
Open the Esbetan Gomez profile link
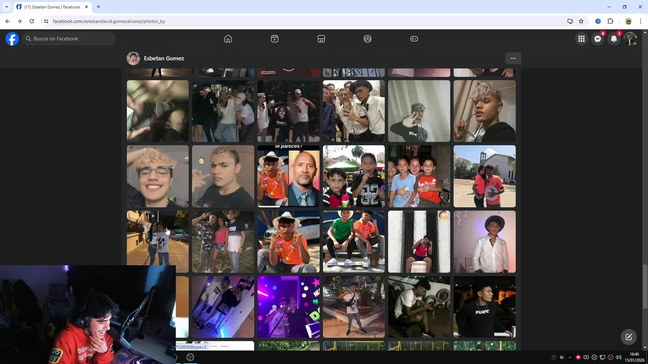[164, 59]
